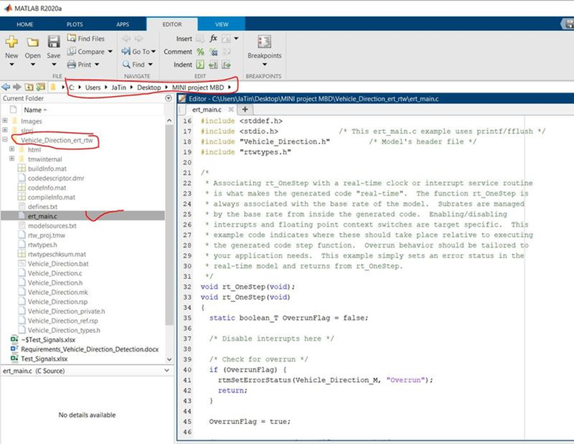This screenshot has width=574, height=444.
Task: Click the Increase Indent icon
Action: coord(213,65)
